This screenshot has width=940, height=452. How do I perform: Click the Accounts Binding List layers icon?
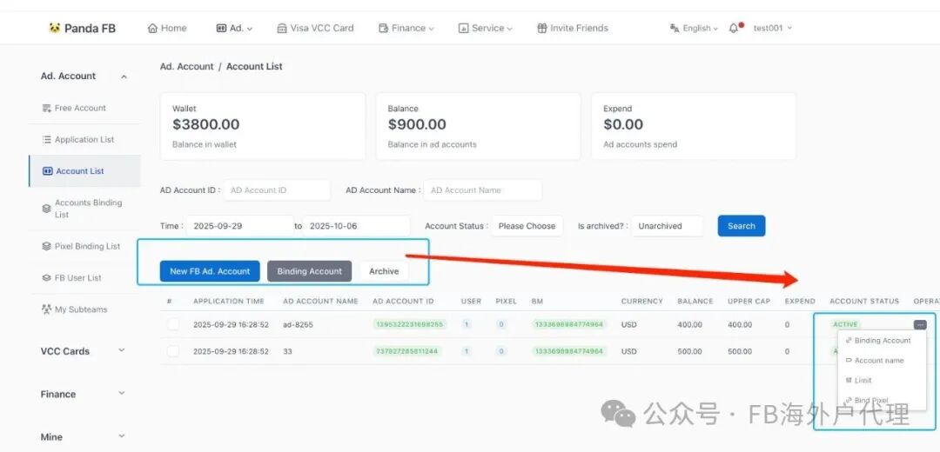click(x=47, y=209)
